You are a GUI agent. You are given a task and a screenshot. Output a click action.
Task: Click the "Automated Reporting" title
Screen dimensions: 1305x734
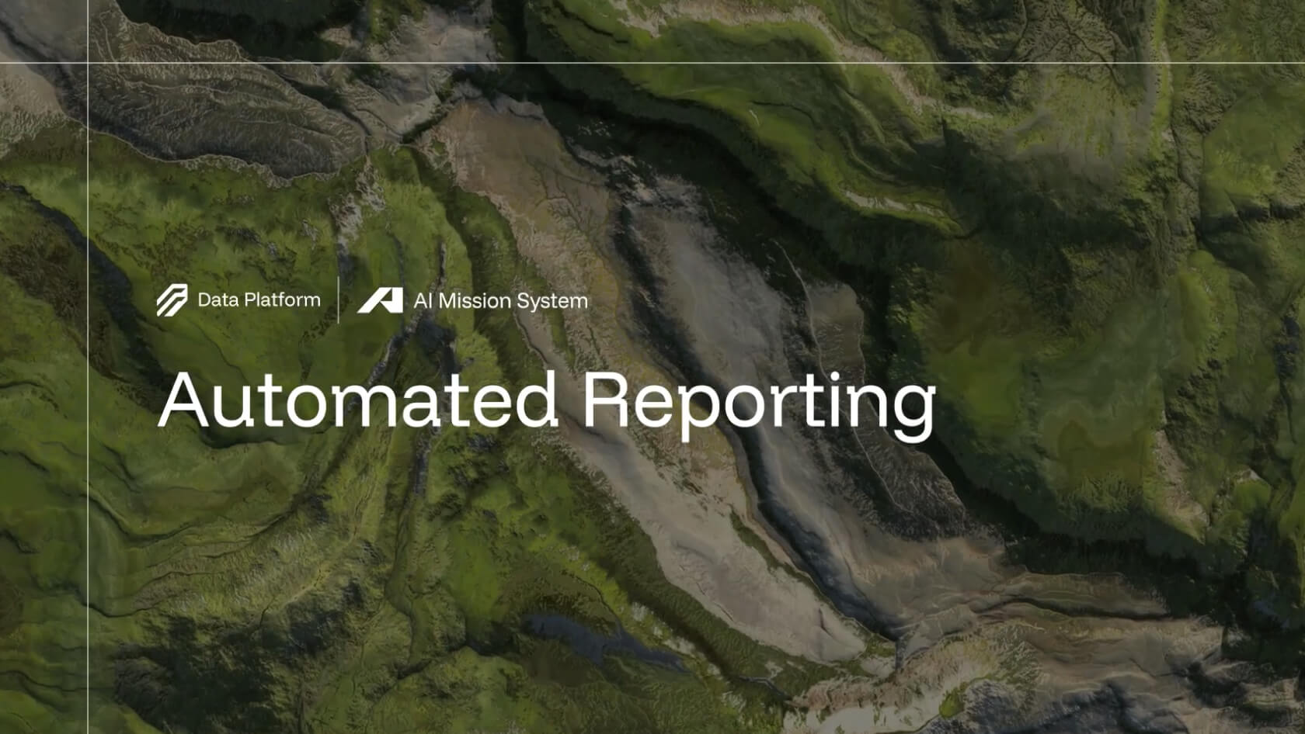(x=546, y=401)
